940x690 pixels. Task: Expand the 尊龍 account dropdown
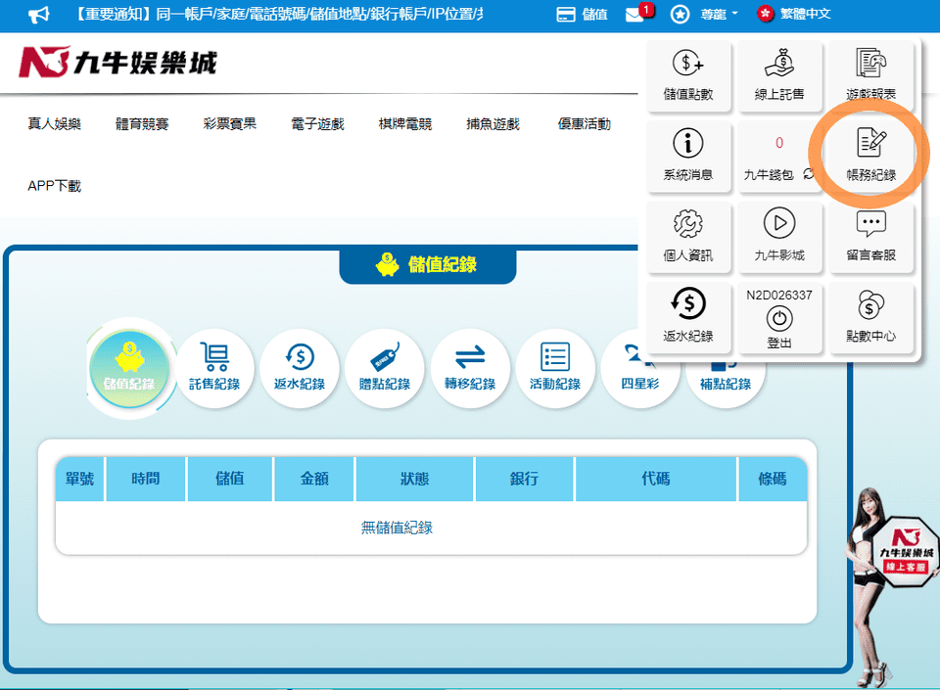[705, 15]
